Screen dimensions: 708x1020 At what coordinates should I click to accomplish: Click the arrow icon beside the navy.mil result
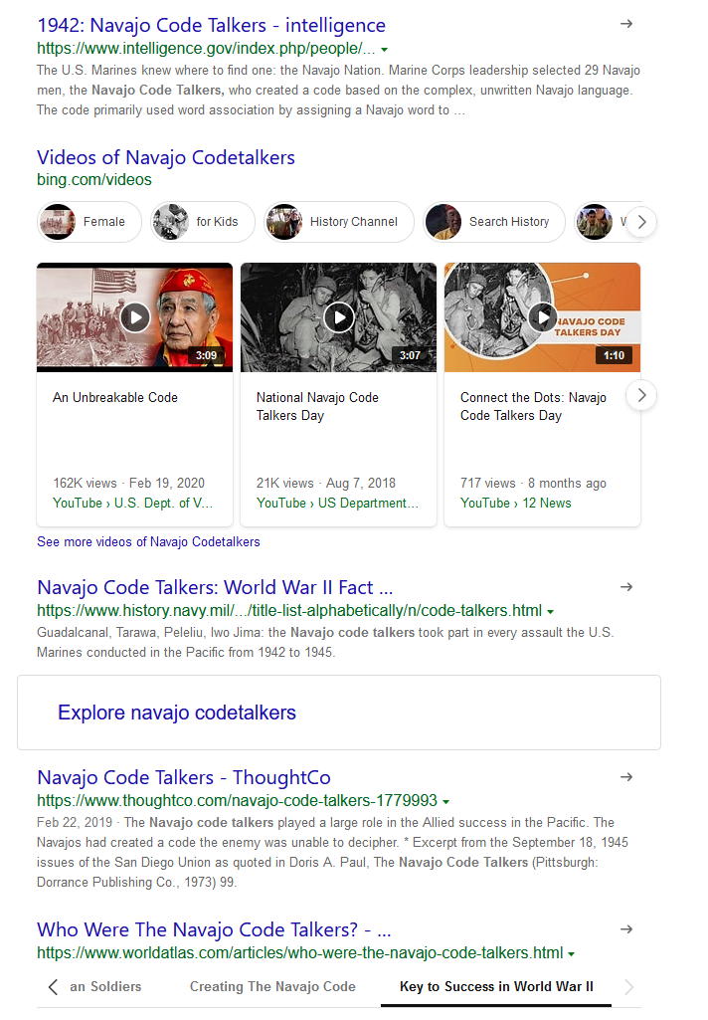tap(626, 587)
